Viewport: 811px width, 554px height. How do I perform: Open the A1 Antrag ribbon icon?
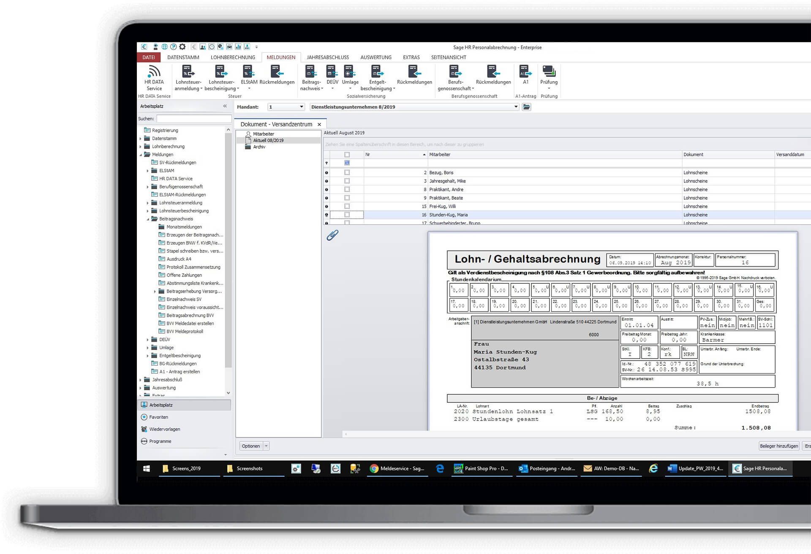(x=525, y=72)
